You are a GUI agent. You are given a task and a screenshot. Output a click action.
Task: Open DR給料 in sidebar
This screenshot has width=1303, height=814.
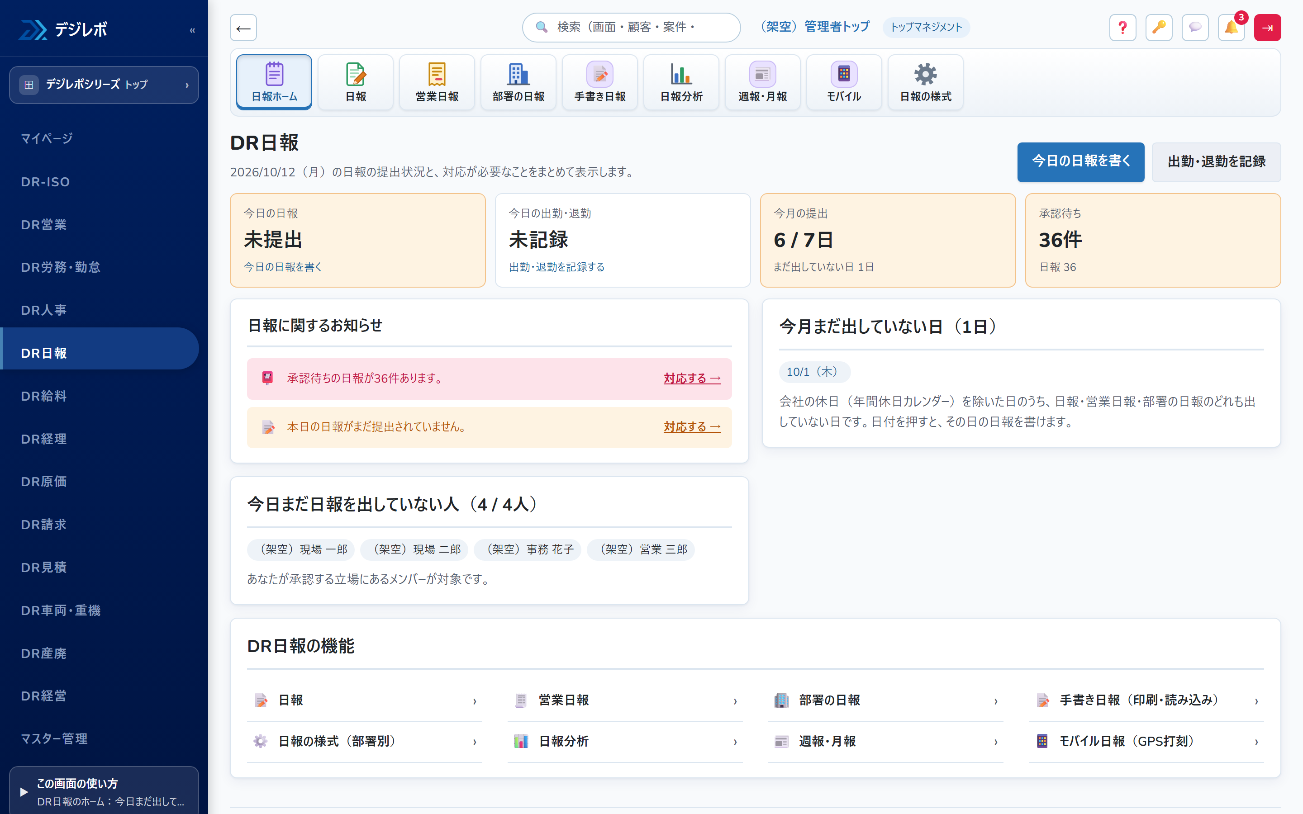[100, 396]
